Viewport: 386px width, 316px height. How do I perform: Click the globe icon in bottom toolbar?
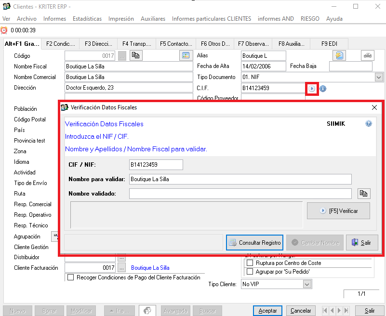(147, 311)
